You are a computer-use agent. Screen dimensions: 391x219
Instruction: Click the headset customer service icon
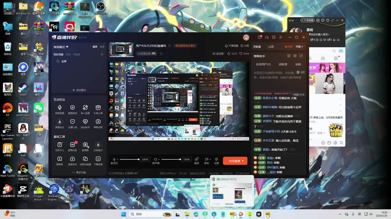coord(267,37)
